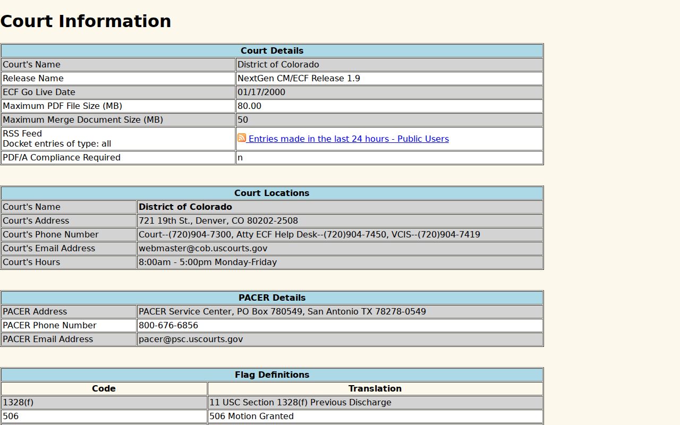Select the 'Court's Email Address' label
The height and width of the screenshot is (425, 680).
49,249
